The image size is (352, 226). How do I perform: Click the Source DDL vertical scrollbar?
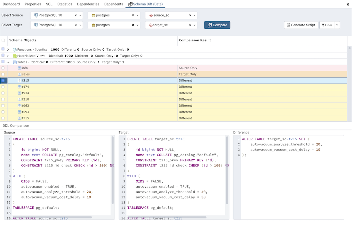[113, 170]
